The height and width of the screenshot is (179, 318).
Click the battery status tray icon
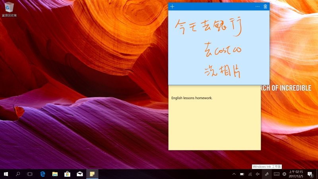coord(242,174)
